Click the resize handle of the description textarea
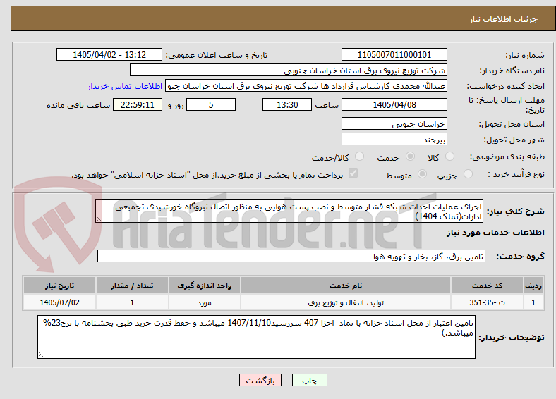The width and height of the screenshot is (556, 399). click(99, 219)
